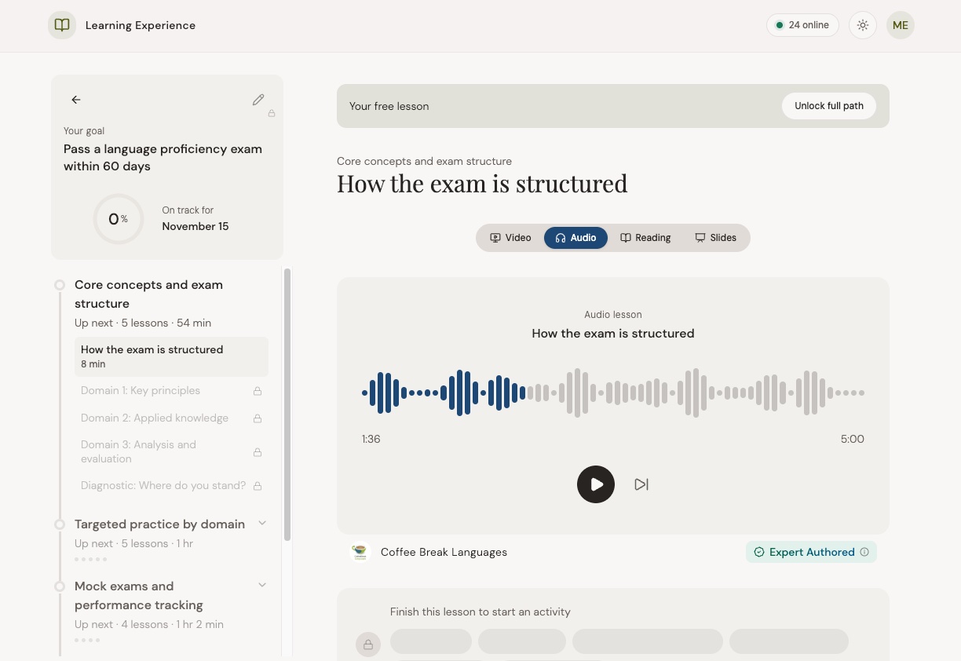Click the November 15 target date
Viewport: 961px width, 661px height.
(195, 226)
